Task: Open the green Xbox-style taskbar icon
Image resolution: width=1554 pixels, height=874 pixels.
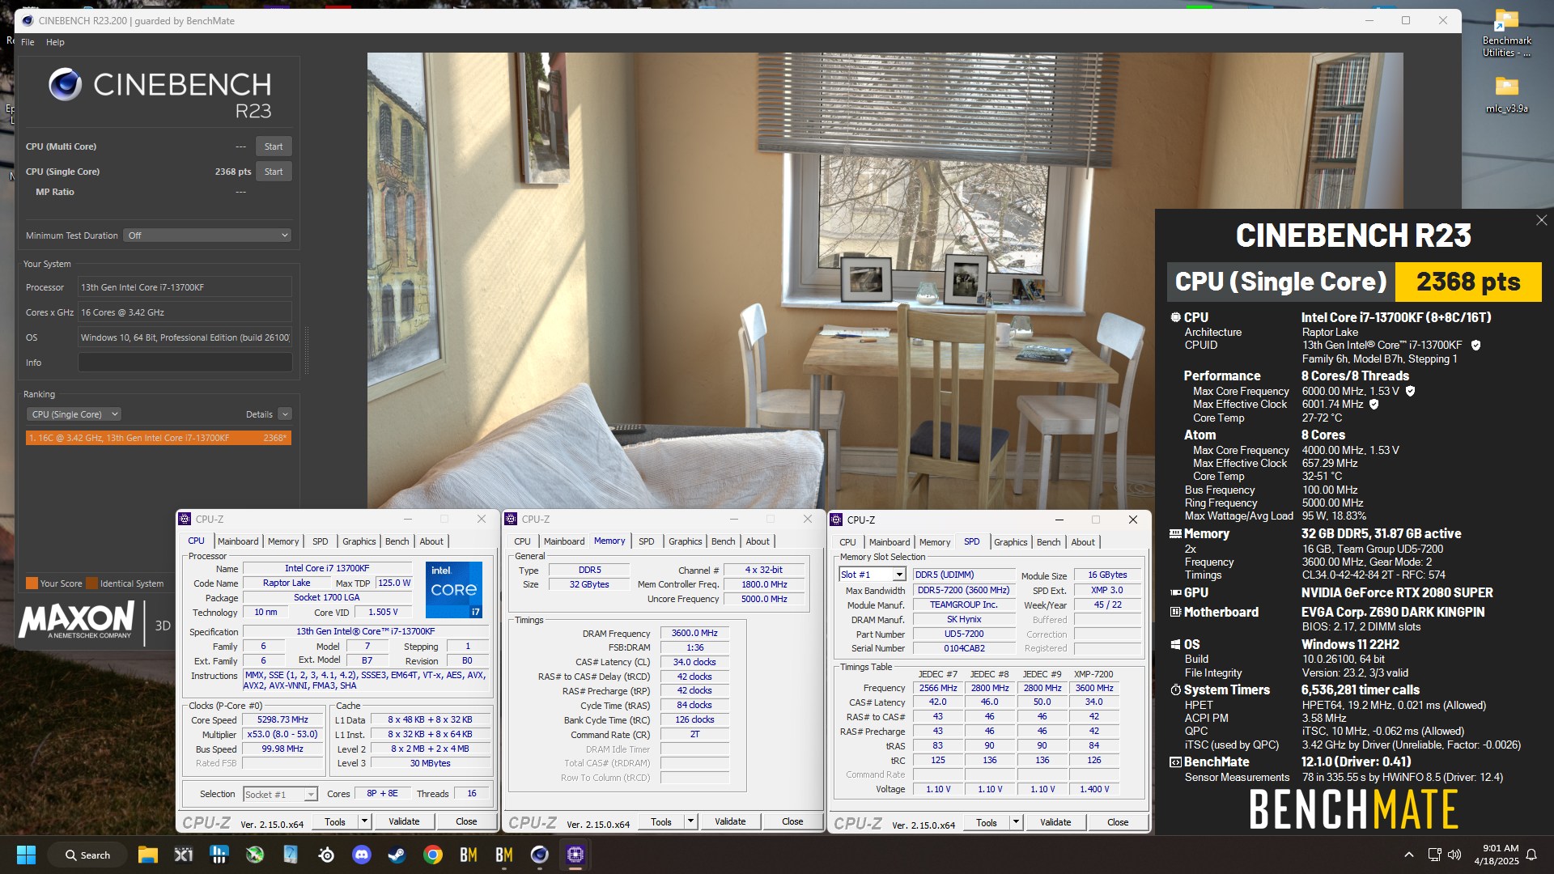Action: [x=255, y=855]
